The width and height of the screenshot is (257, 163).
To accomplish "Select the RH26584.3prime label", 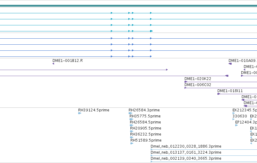I will point(144,110).
